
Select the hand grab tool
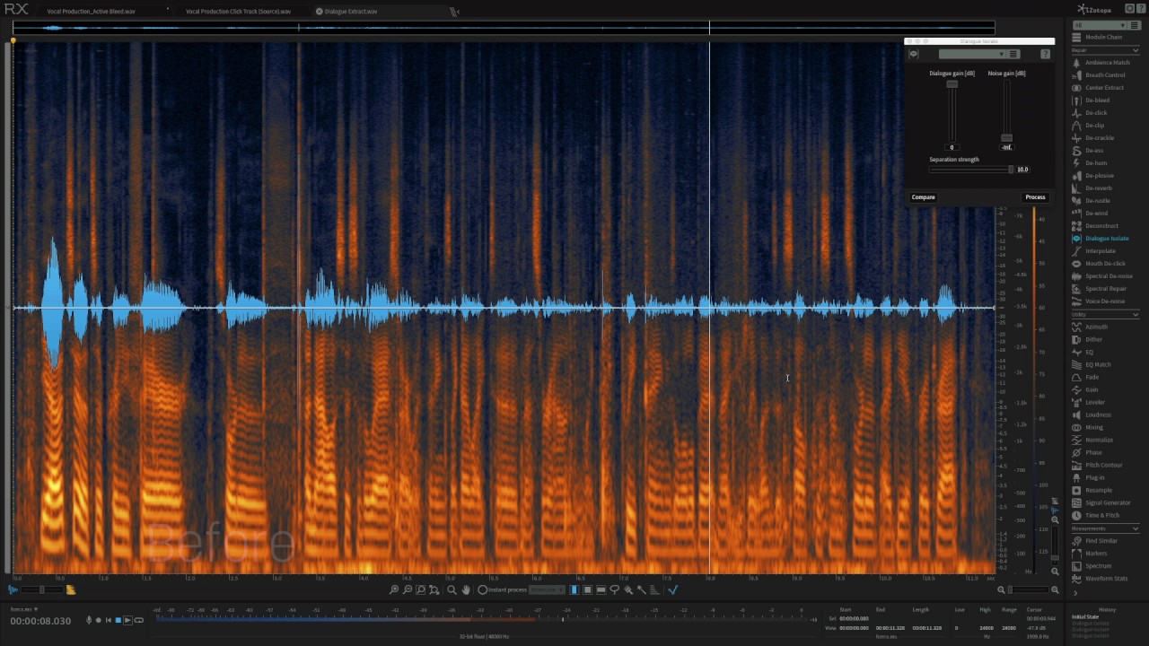pyautogui.click(x=466, y=589)
